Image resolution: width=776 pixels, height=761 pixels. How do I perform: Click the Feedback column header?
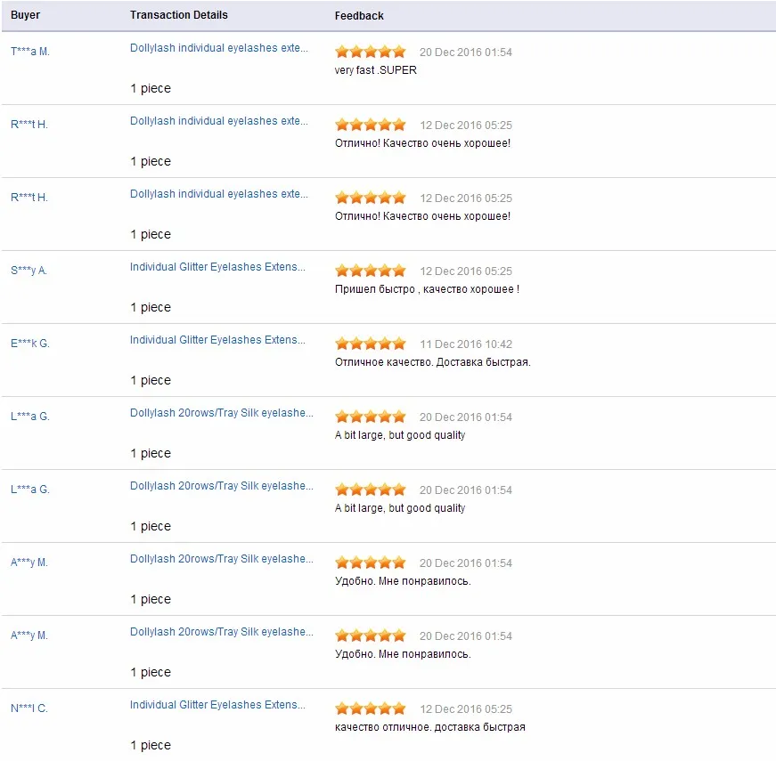359,16
